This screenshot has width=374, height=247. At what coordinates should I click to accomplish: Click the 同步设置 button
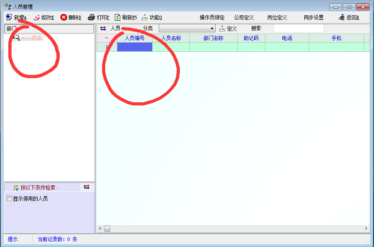pos(313,17)
